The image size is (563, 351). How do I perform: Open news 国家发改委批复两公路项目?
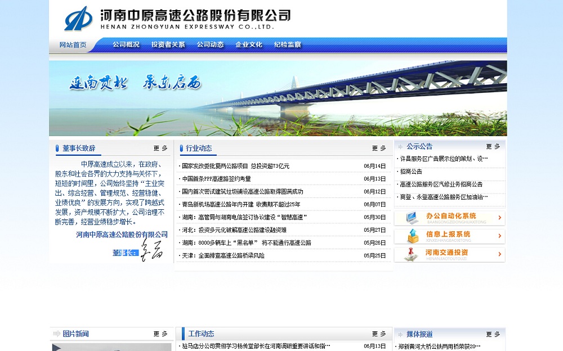[x=235, y=166]
